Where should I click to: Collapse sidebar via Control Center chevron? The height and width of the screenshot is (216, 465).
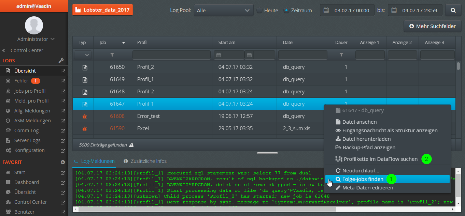pos(3,50)
